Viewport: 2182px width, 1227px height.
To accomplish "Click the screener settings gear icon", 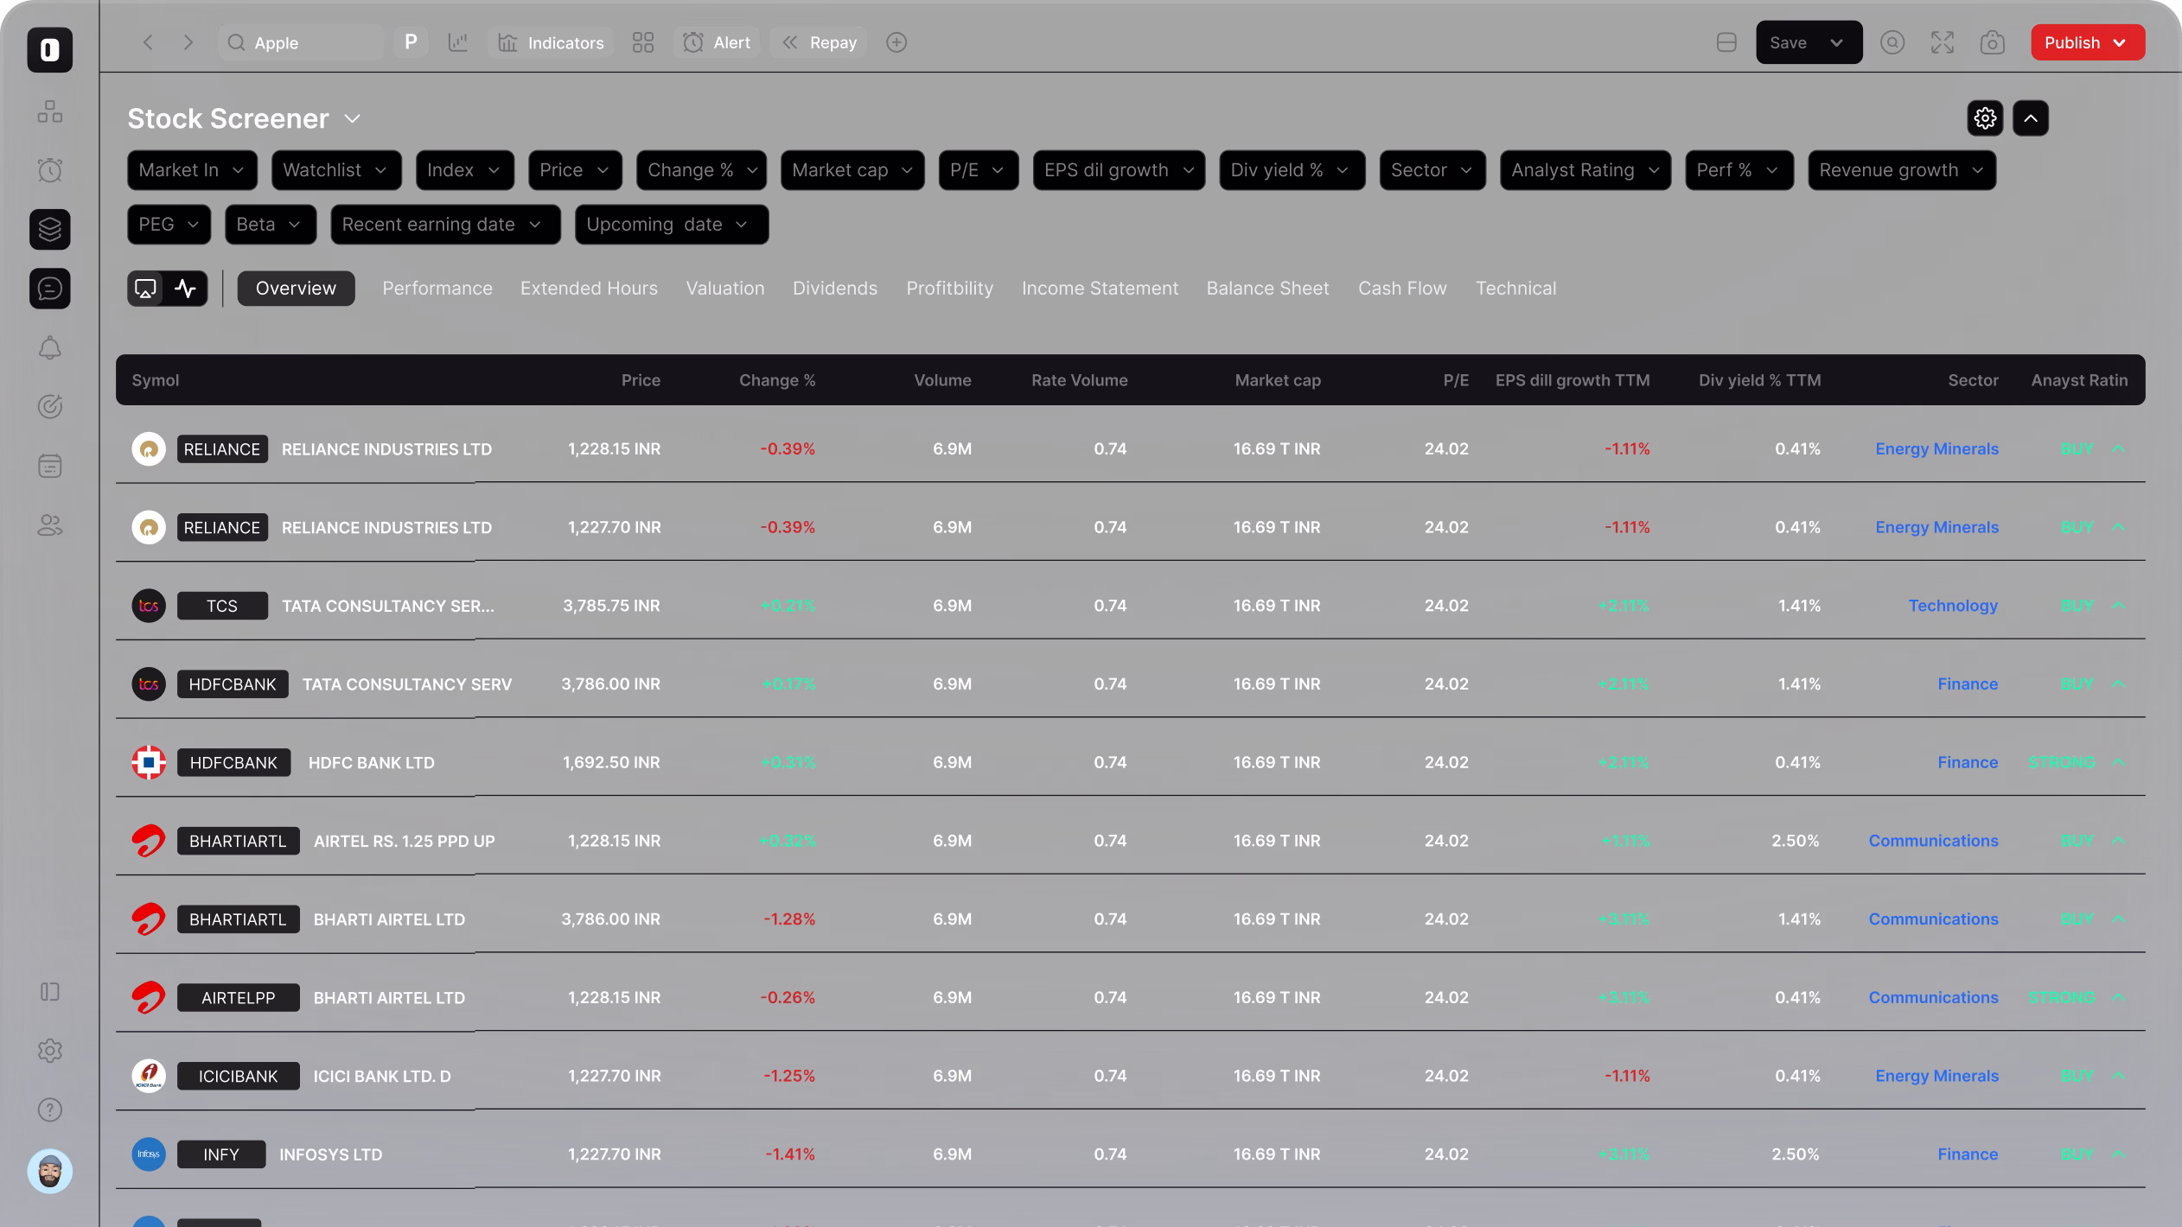I will pos(1985,118).
